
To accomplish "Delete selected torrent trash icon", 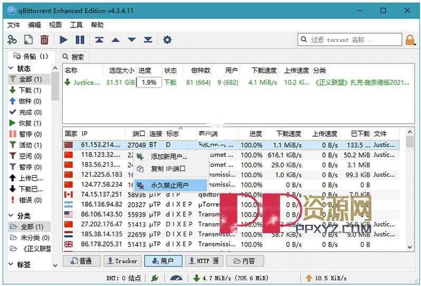I will click(x=44, y=40).
